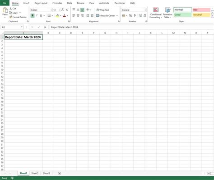The image size is (214, 180).
Task: Cut the selected cell content
Action: (13, 9)
